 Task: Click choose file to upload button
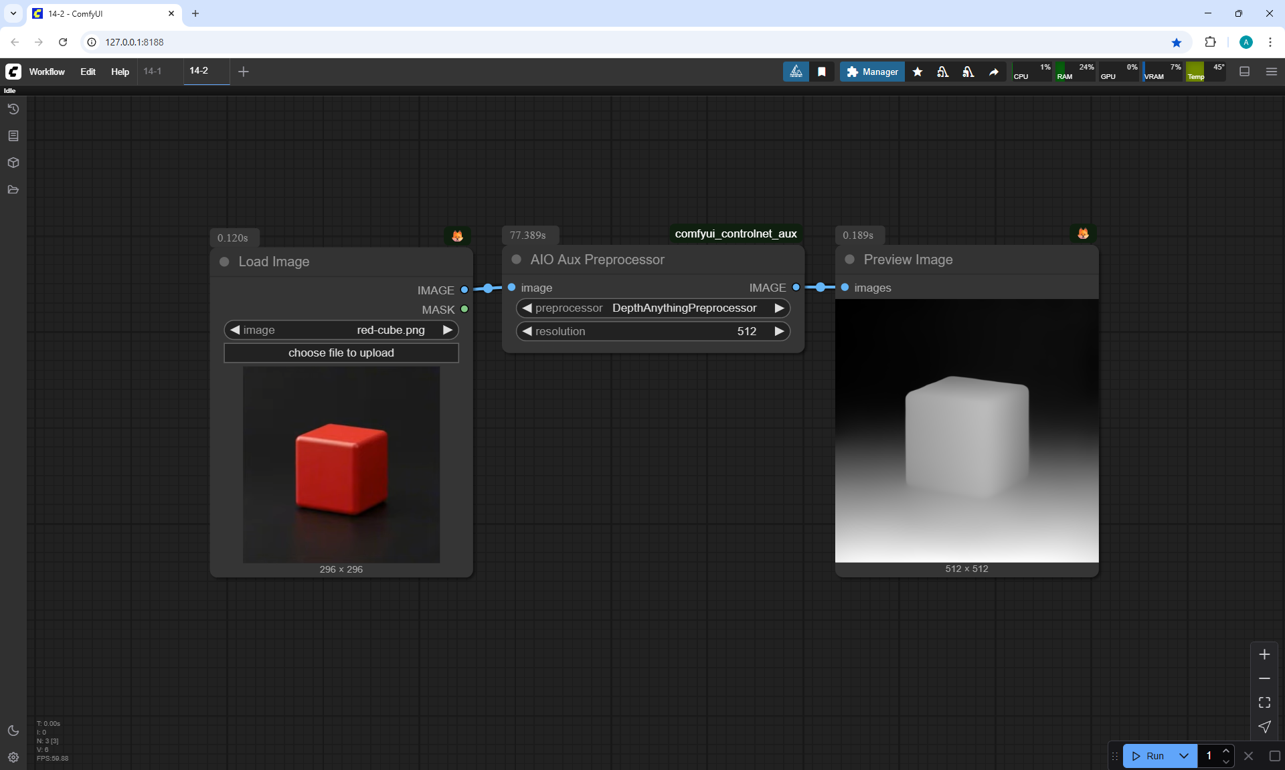[341, 353]
